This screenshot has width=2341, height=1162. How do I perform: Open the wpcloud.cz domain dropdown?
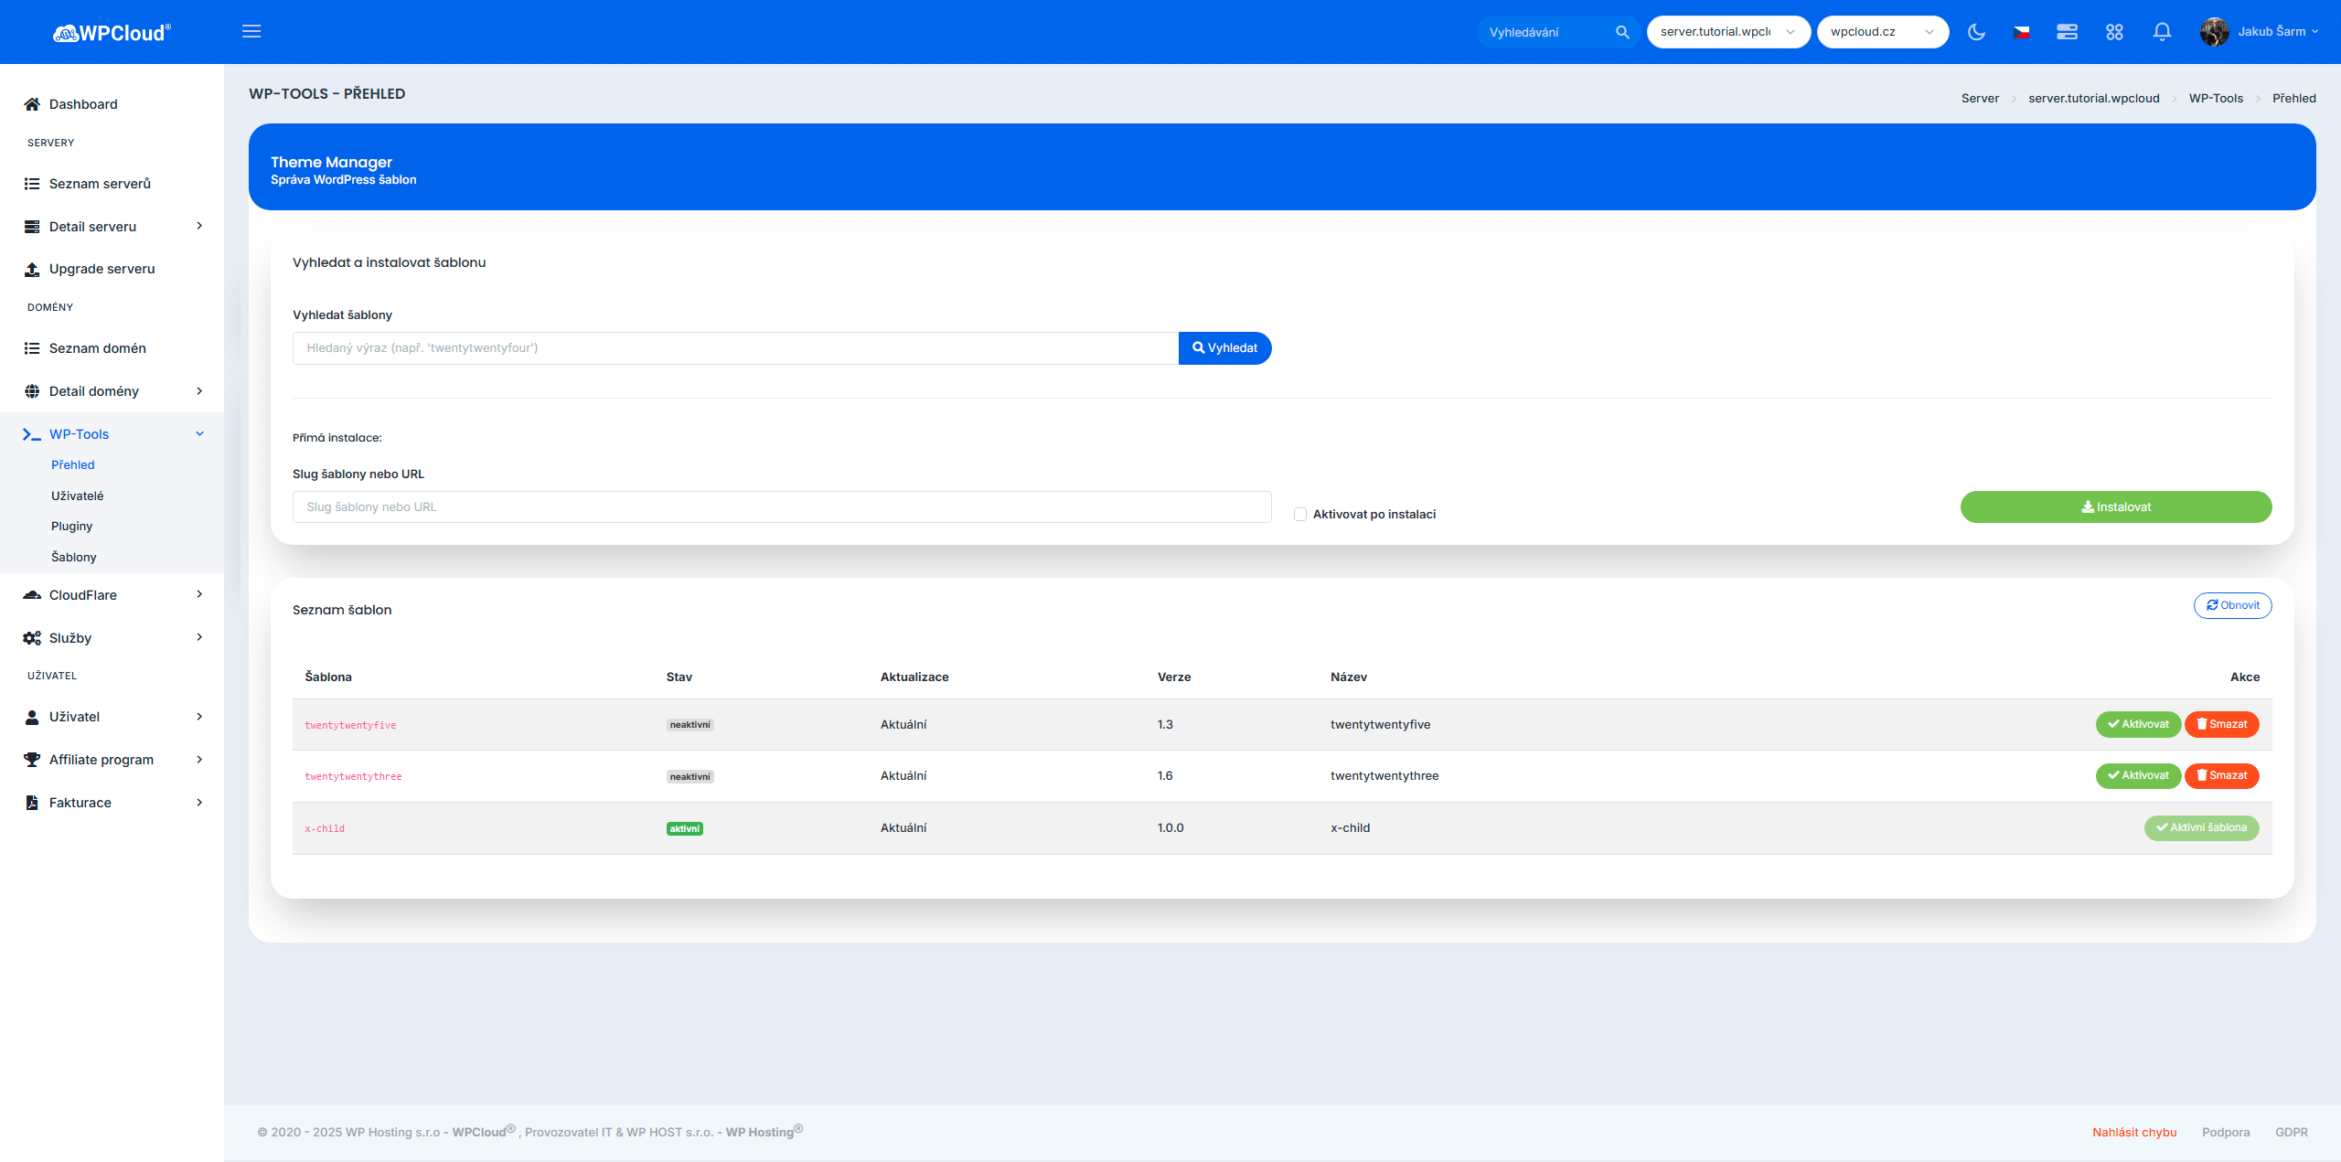1882,32
